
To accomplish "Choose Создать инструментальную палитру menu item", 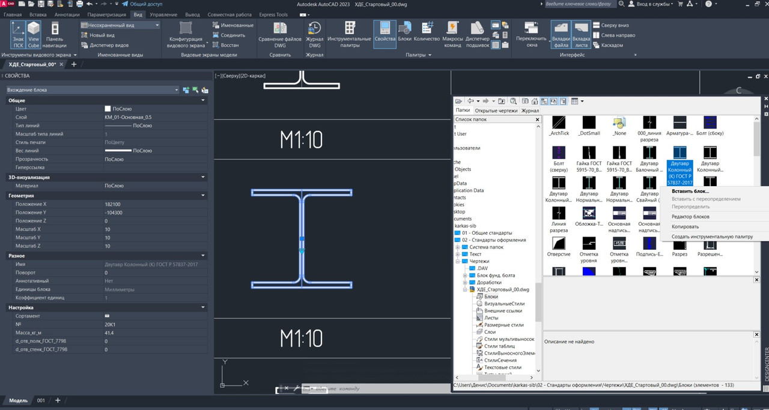I will pos(712,237).
